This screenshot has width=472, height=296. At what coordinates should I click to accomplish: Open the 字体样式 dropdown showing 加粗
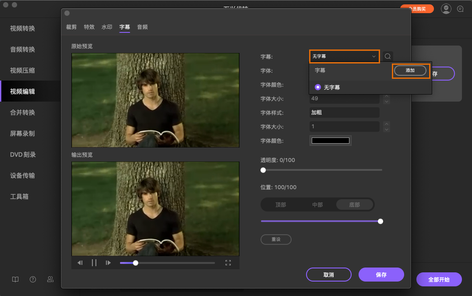pyautogui.click(x=344, y=113)
